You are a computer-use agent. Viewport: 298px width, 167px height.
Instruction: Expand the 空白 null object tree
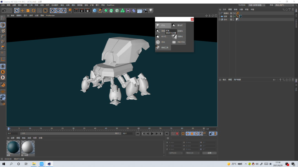click(220, 20)
